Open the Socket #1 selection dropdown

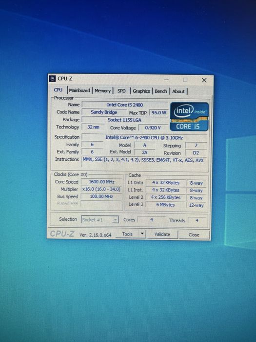coord(100,220)
